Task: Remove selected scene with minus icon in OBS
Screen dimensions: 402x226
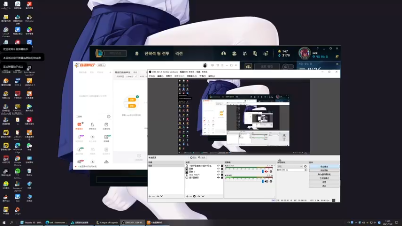Action: (x=154, y=196)
